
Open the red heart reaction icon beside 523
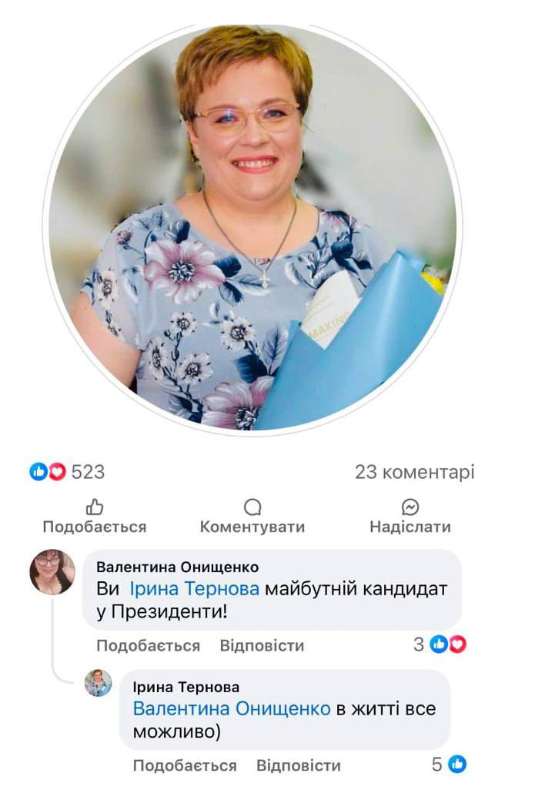click(57, 471)
